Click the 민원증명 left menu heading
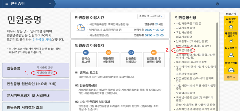240x111 pixels. 14,68
